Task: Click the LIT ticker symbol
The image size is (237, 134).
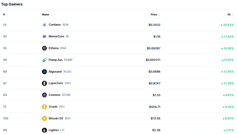Action: [62, 130]
